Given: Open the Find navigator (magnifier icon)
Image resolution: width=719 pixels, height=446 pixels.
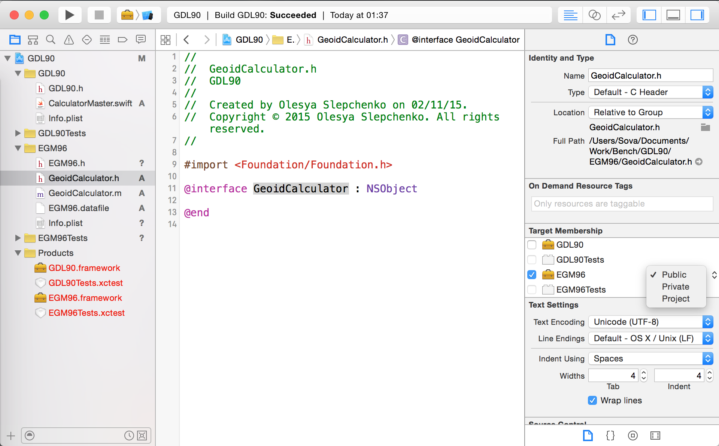Looking at the screenshot, I should [x=51, y=40].
